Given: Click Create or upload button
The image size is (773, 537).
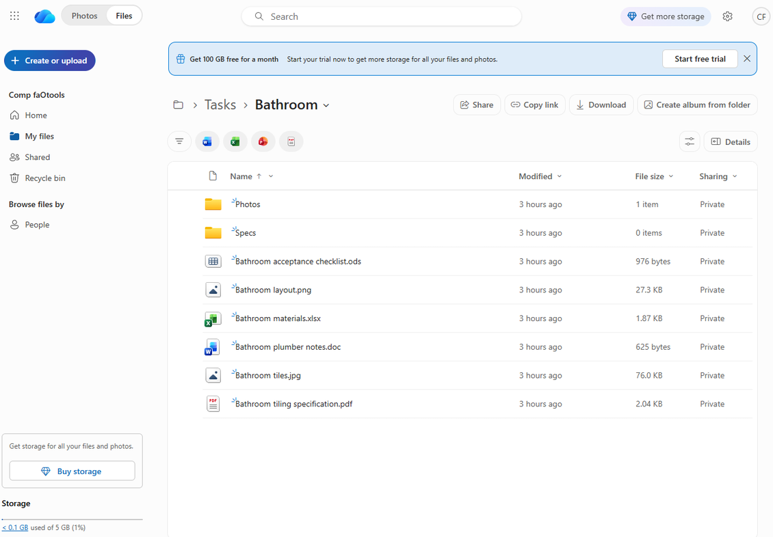Looking at the screenshot, I should (49, 61).
